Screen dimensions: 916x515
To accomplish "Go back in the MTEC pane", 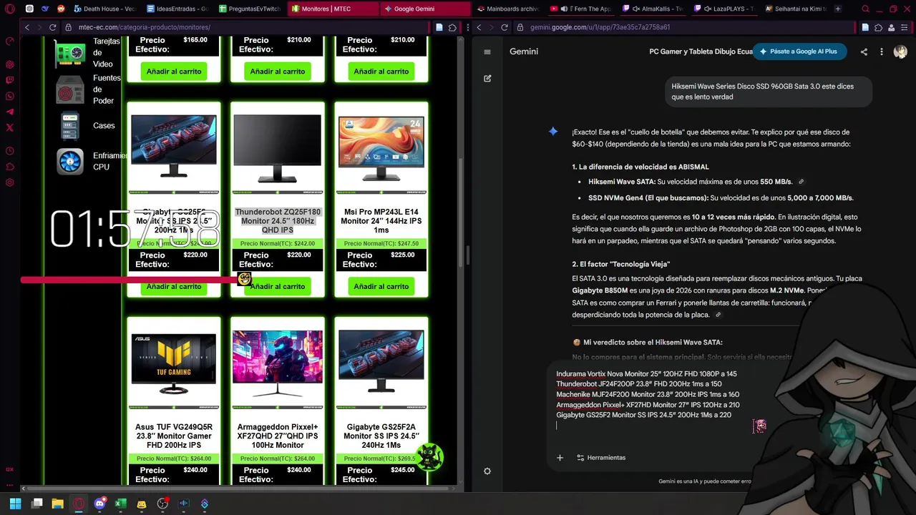I will point(26,27).
